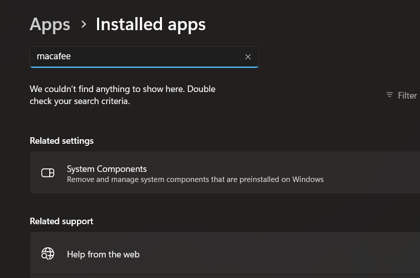Click the Related support heading
Image resolution: width=420 pixels, height=278 pixels.
coord(61,221)
